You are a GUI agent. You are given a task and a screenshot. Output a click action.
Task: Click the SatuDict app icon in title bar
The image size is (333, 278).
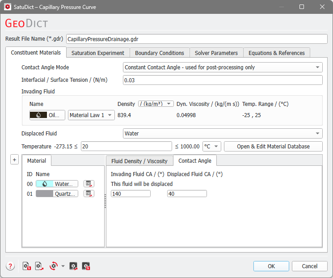[x=8, y=7]
